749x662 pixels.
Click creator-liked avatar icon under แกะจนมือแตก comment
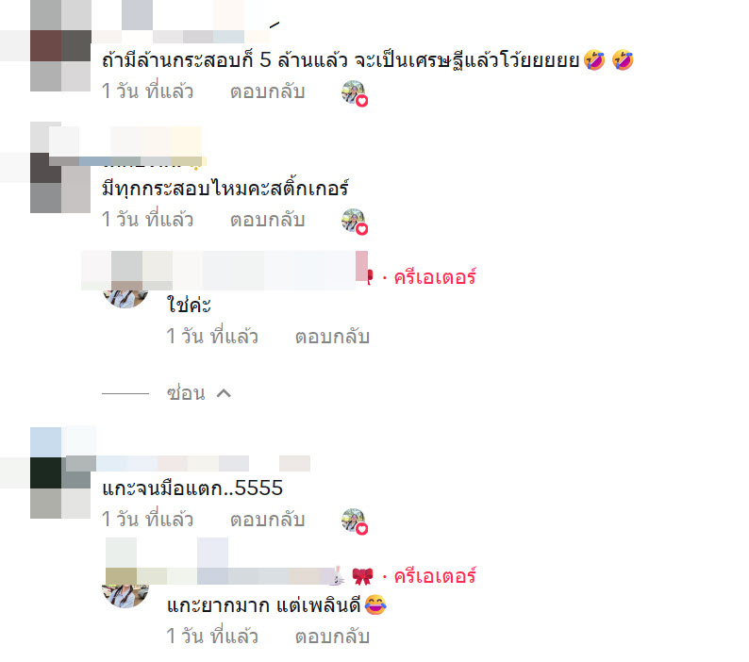[x=354, y=521]
